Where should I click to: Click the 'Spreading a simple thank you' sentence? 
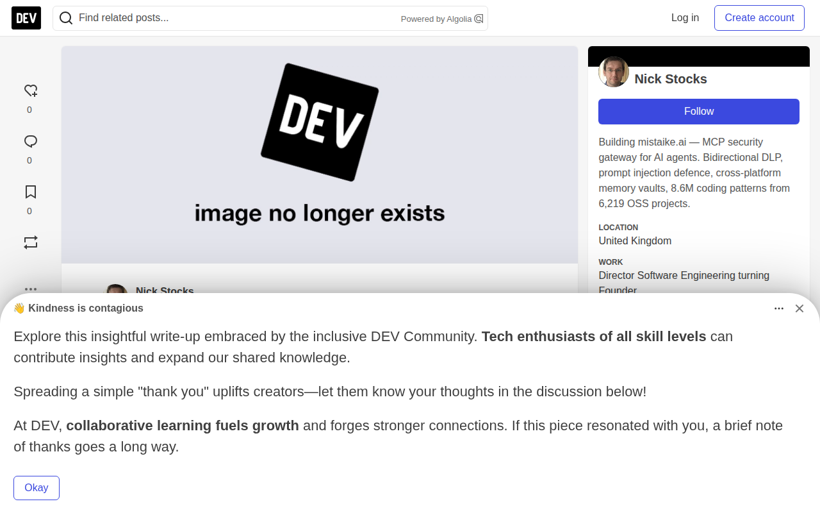(330, 392)
